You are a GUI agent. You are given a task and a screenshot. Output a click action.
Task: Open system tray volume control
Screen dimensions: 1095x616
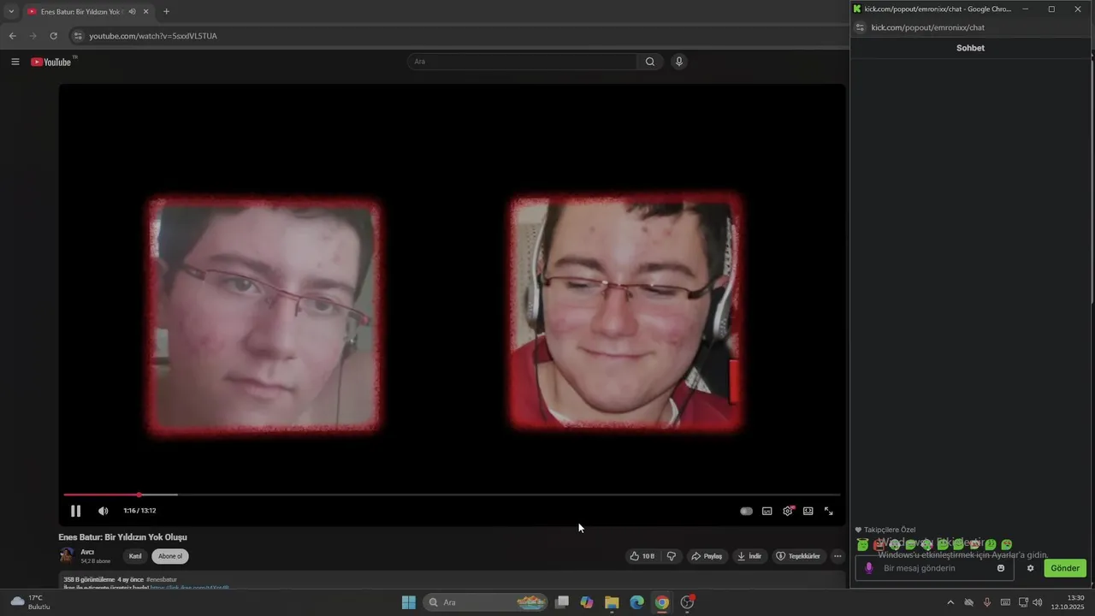point(1038,602)
